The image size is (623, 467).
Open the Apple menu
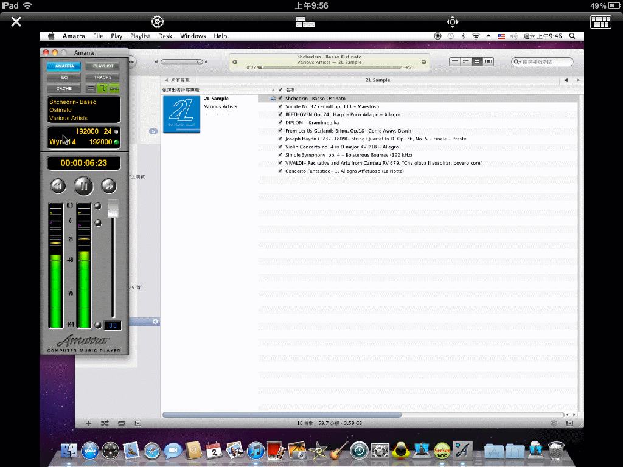[x=51, y=36]
